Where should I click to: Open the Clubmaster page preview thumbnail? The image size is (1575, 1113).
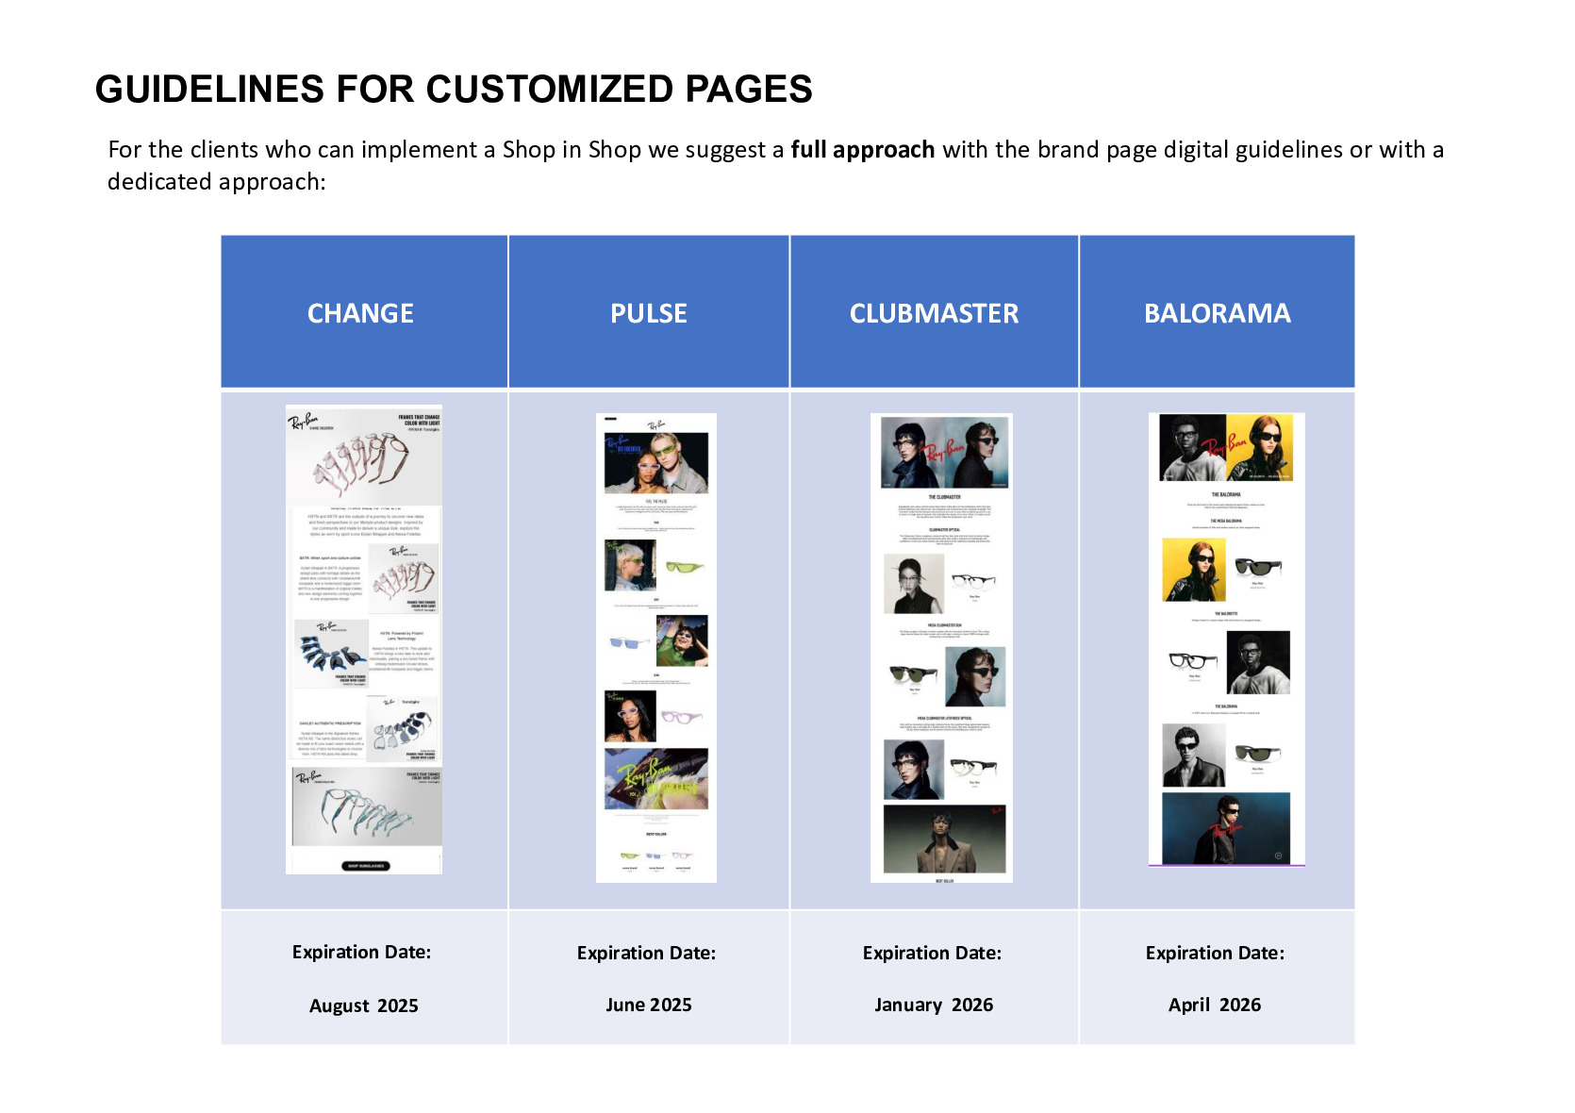pyautogui.click(x=941, y=648)
